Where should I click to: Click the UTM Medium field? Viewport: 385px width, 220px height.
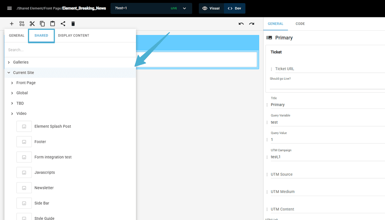(328, 192)
